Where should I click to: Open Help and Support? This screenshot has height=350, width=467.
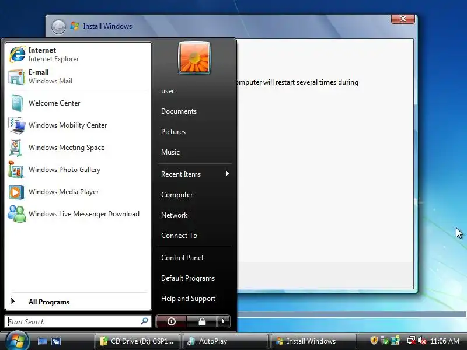[188, 299]
